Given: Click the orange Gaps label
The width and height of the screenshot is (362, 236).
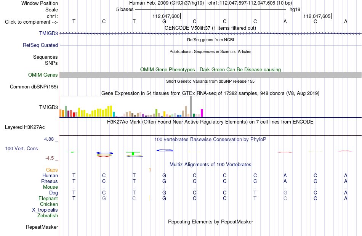Looking at the screenshot, I should coord(52,170).
